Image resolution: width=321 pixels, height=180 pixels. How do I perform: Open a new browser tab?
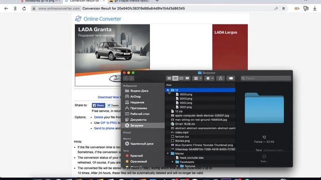point(157,1)
